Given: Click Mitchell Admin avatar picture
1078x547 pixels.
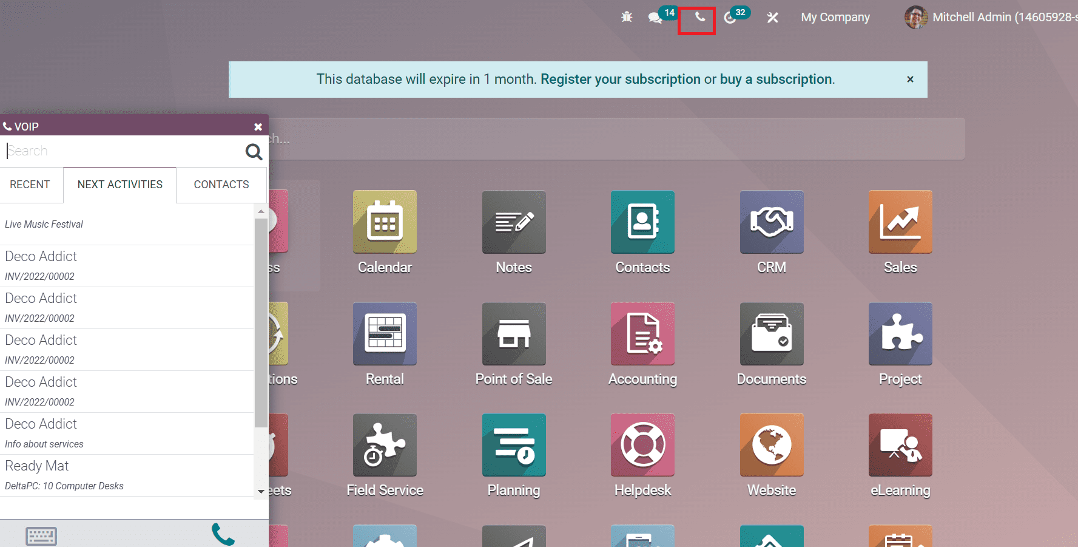Looking at the screenshot, I should click(x=916, y=18).
